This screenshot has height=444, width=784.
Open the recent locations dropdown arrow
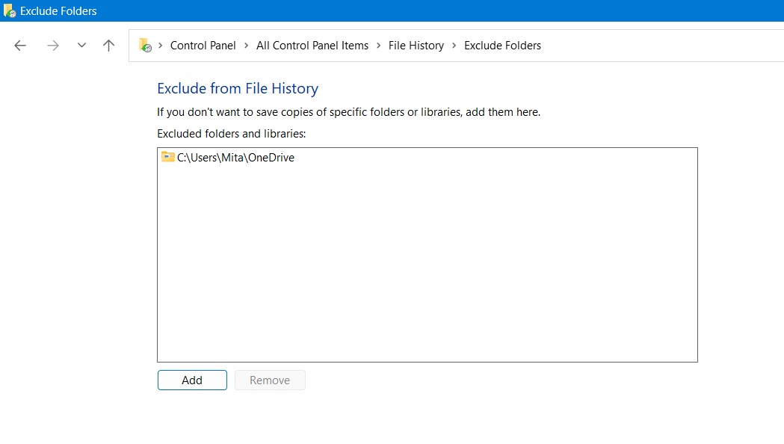(81, 45)
